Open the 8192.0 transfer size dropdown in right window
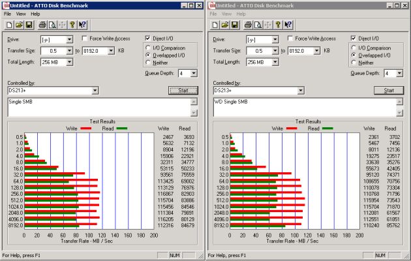Viewport: 411px width, 261px height. (x=317, y=51)
